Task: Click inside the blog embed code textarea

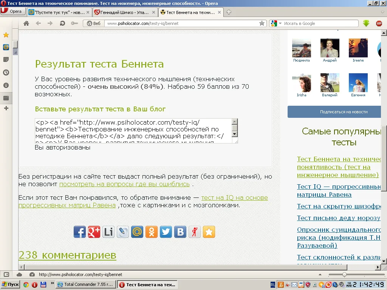Action: click(133, 131)
